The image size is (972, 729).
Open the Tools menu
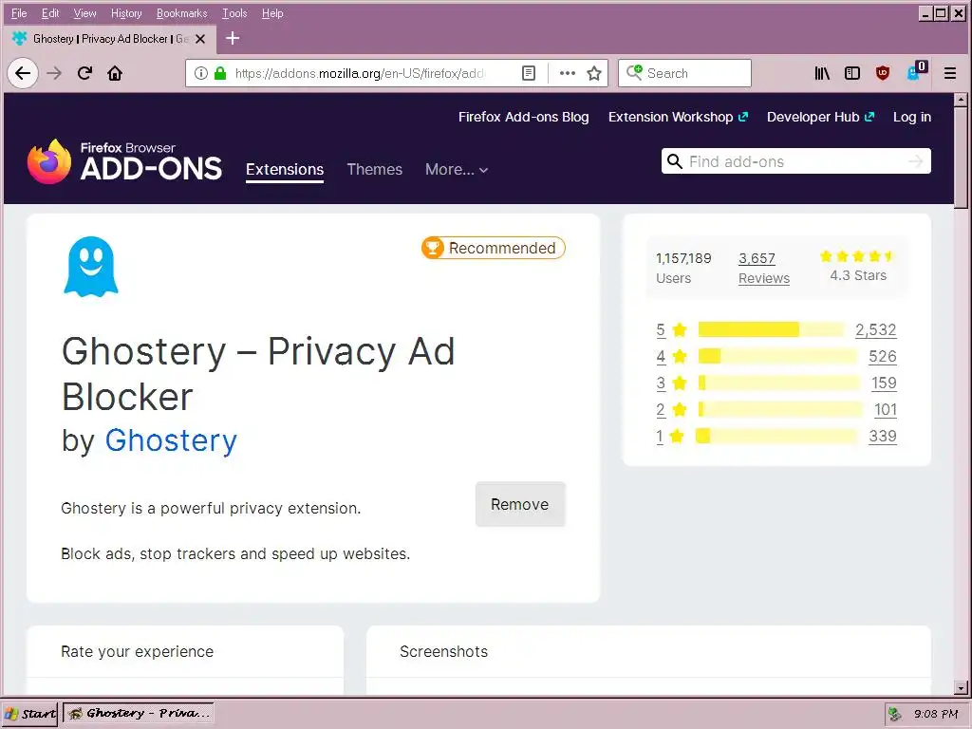pos(234,13)
